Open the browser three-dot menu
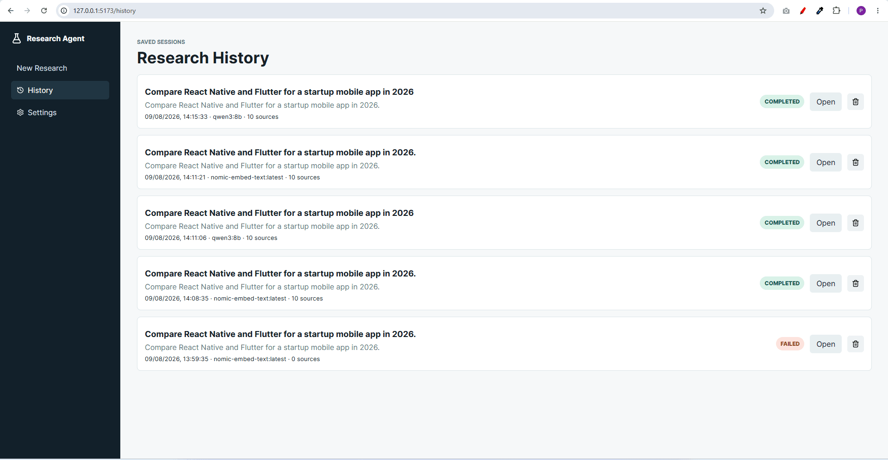888x460 pixels. tap(878, 11)
